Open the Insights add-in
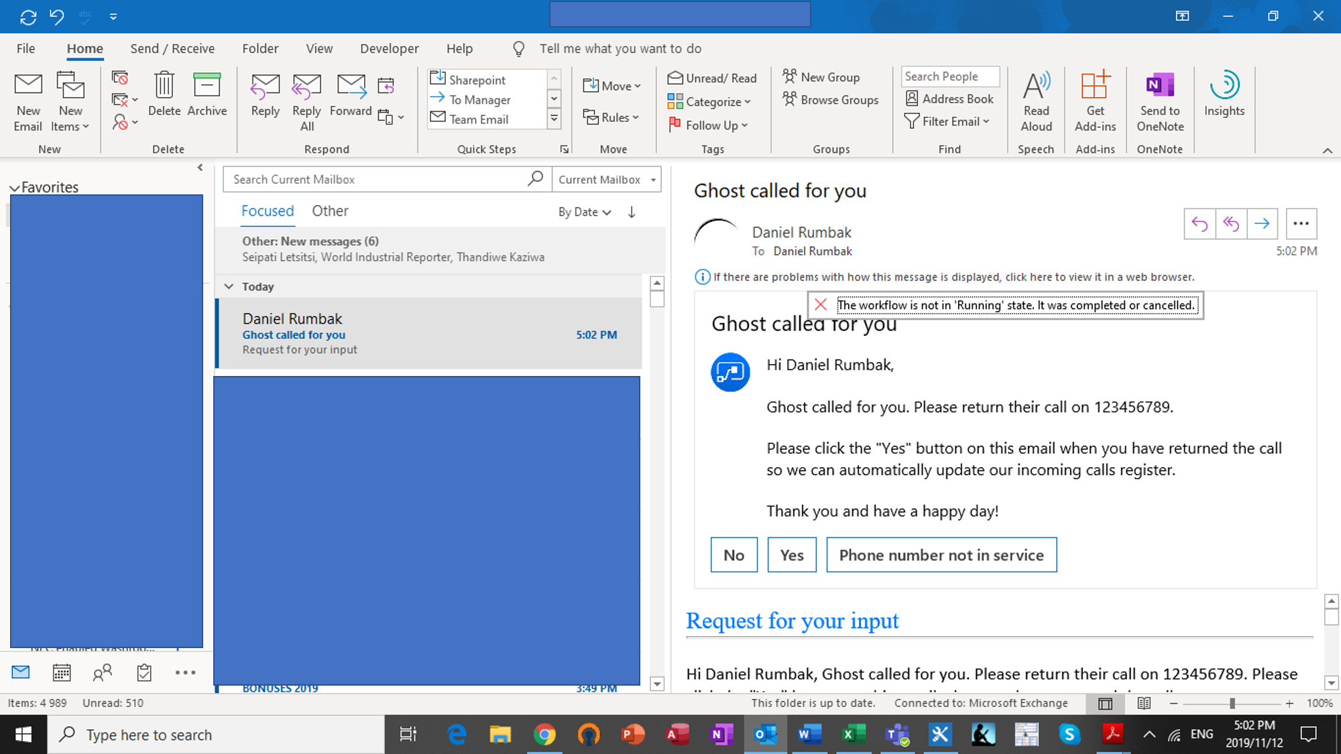This screenshot has width=1341, height=754. [x=1224, y=93]
